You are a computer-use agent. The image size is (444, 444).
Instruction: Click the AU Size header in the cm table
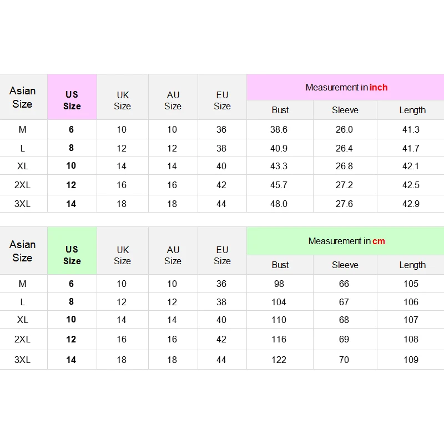click(173, 255)
